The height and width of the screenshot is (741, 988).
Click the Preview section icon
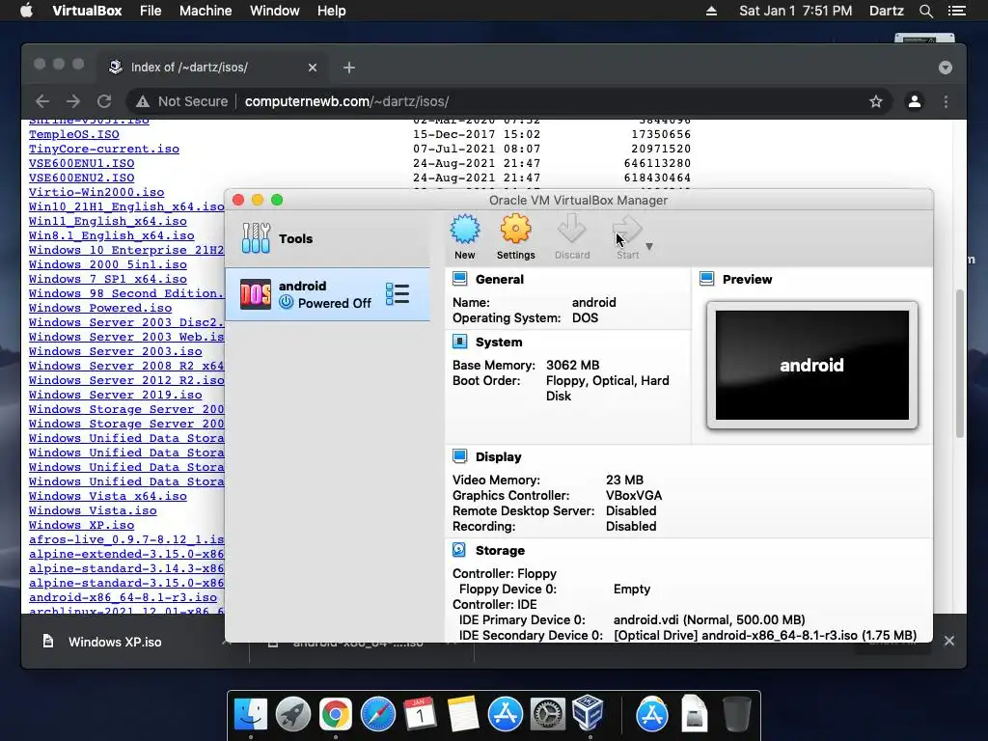click(707, 279)
